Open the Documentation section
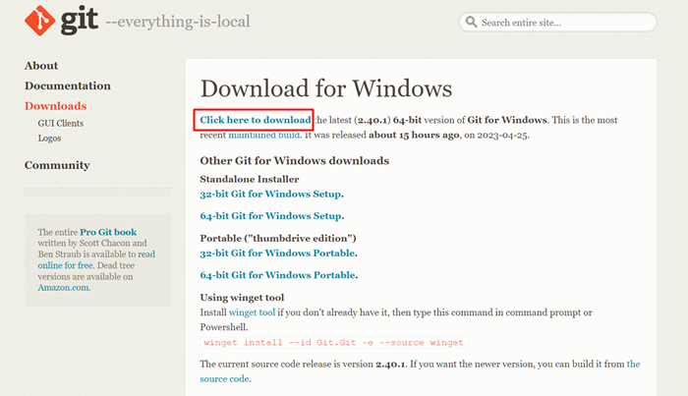 [x=68, y=85]
